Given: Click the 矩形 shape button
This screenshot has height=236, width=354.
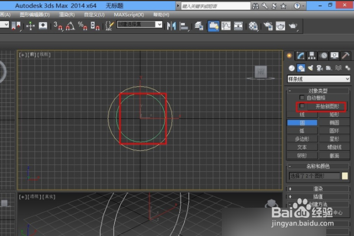Looking at the screenshot, I should point(334,114).
